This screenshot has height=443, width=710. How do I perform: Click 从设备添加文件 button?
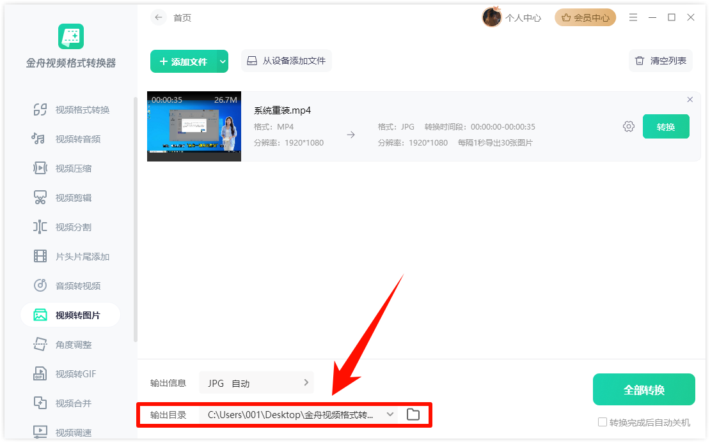287,61
